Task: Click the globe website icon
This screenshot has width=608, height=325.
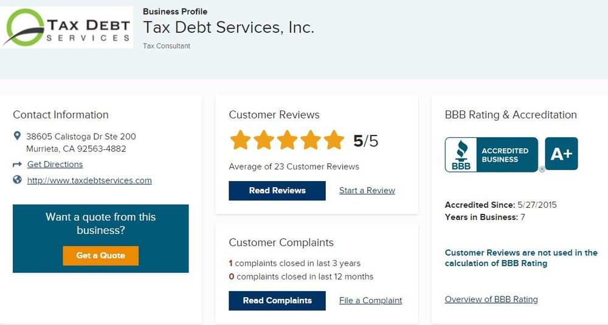Action: (17, 180)
